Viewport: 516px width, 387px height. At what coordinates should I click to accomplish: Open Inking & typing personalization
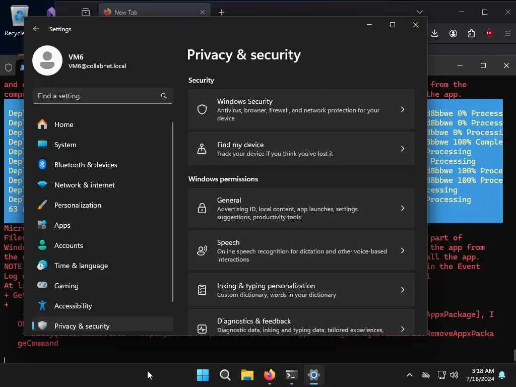[301, 290]
